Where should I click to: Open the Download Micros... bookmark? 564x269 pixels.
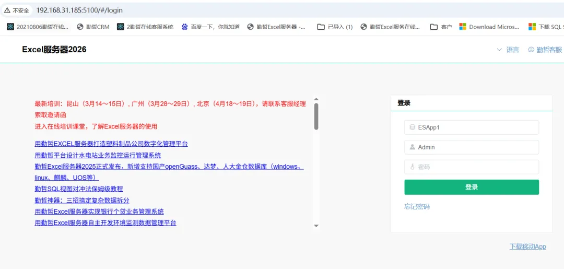coord(489,27)
